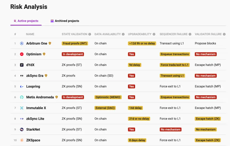Viewport: 230px width, 146px height.
Task: Click ZKSpace's ZK proofs (SN) cell
Action: (x=72, y=140)
